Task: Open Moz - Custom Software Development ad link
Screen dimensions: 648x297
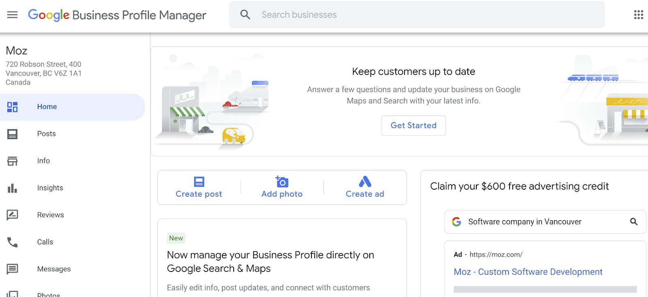Action: tap(528, 272)
